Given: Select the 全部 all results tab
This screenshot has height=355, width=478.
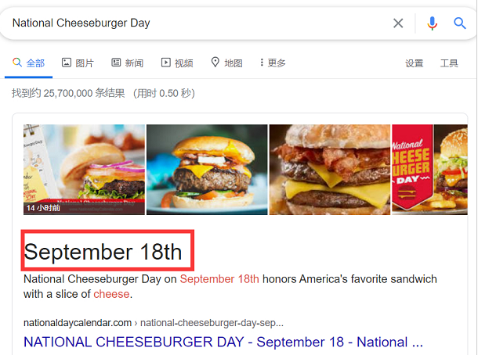Looking at the screenshot, I should (x=29, y=63).
